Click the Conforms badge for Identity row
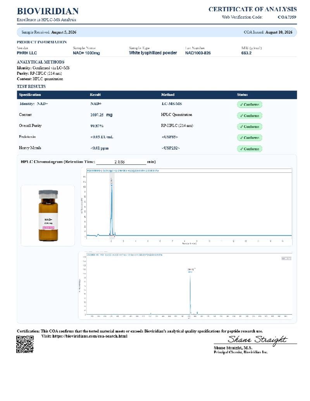Screen dimensions: 310x401 pyautogui.click(x=250, y=104)
